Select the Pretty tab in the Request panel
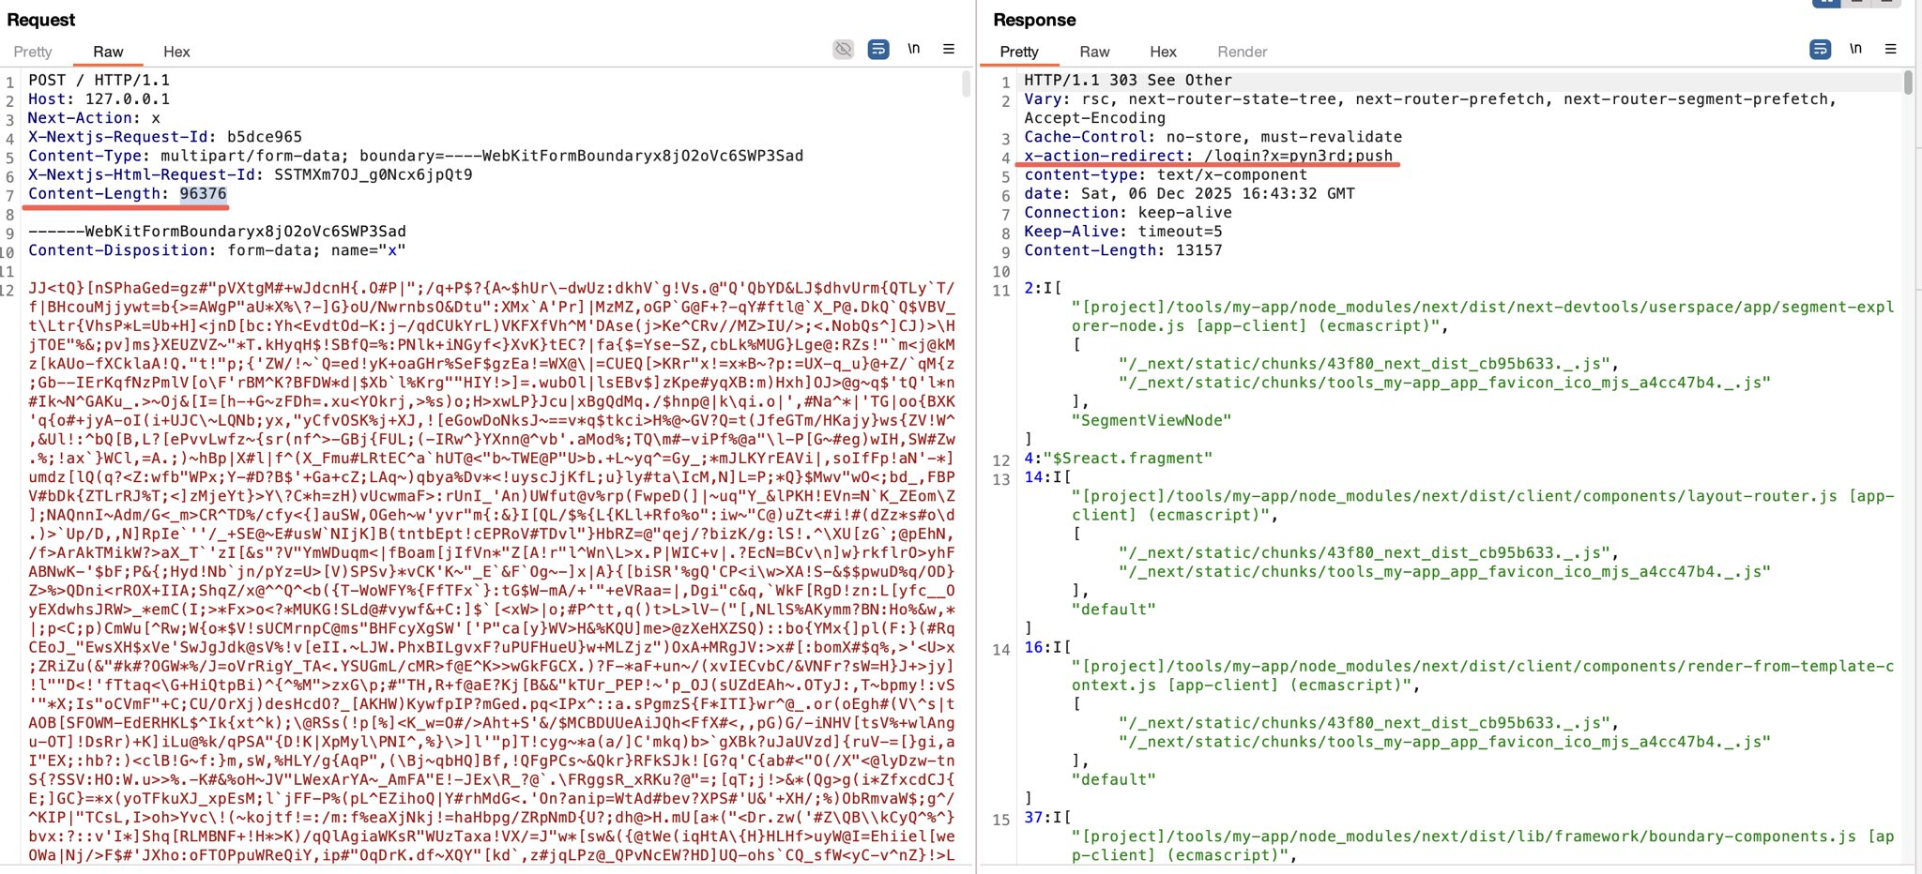 [33, 52]
